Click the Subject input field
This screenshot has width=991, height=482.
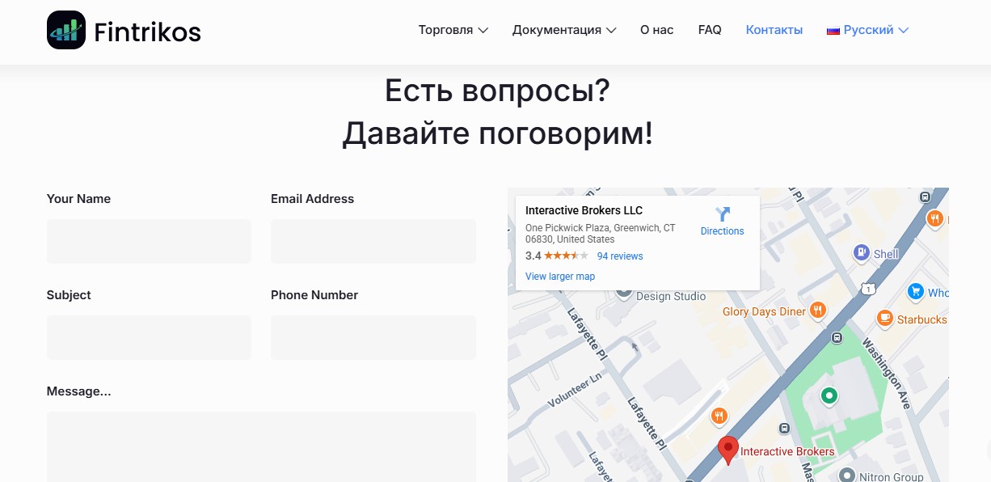(149, 337)
